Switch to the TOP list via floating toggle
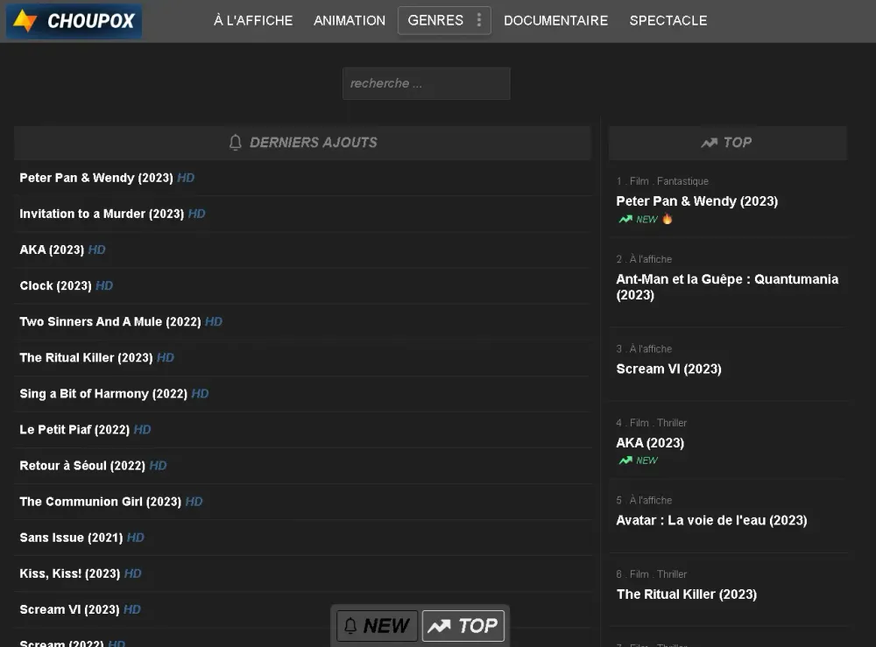The height and width of the screenshot is (647, 876). pos(463,626)
